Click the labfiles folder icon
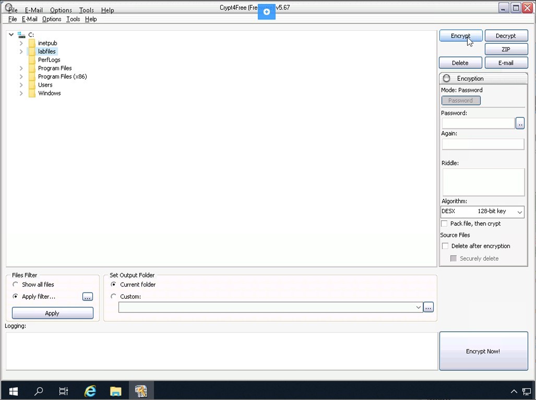 click(x=32, y=52)
